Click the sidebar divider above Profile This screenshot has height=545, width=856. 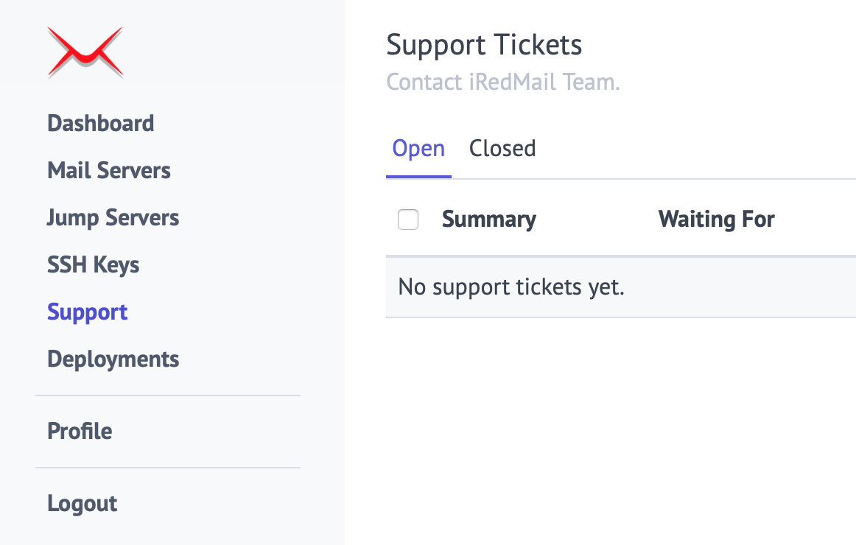click(x=168, y=395)
